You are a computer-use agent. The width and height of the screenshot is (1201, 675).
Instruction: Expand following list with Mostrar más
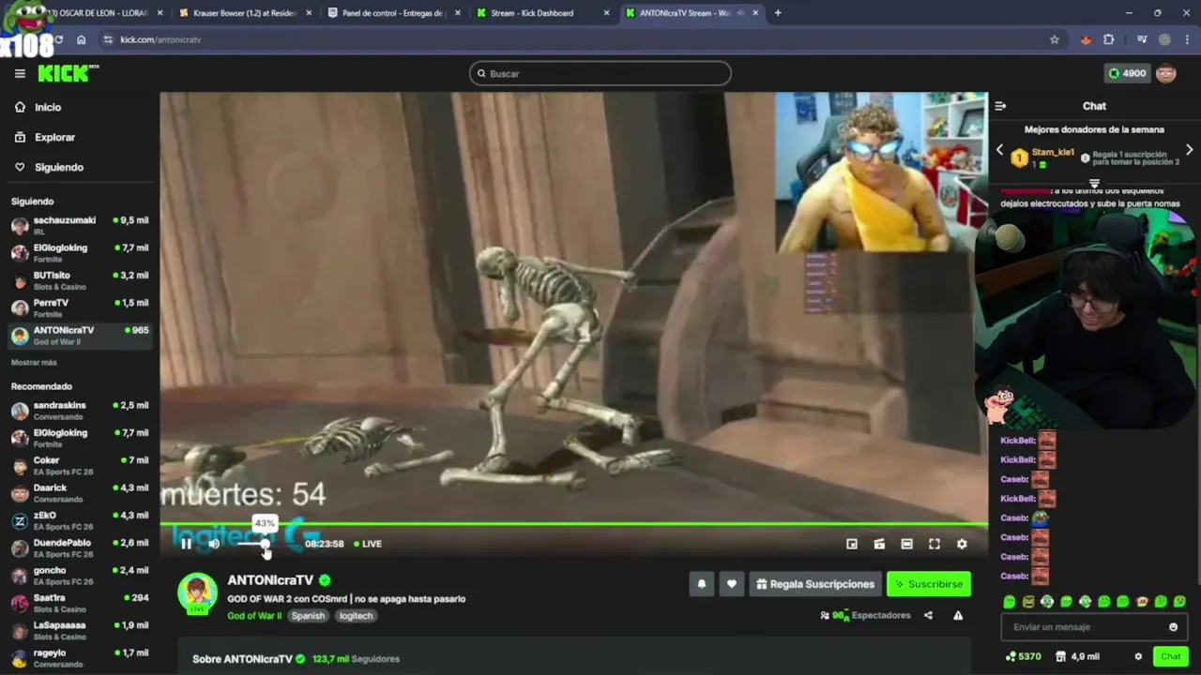(x=34, y=363)
